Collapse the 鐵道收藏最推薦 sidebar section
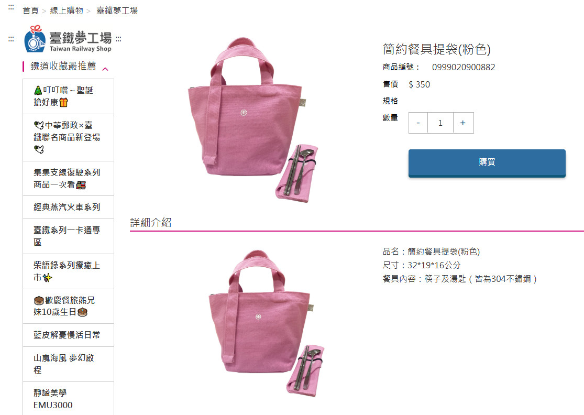Image resolution: width=584 pixels, height=415 pixels. pyautogui.click(x=105, y=69)
